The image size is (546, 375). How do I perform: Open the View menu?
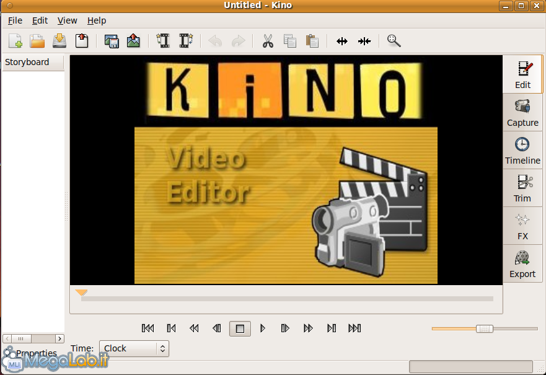point(67,20)
